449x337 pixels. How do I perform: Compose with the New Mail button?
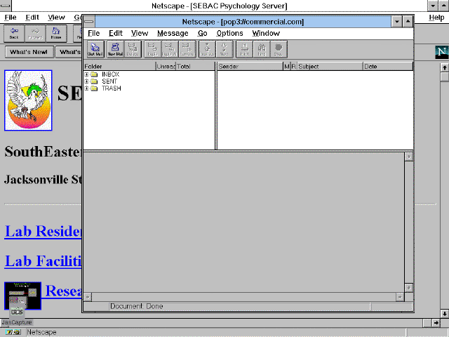pyautogui.click(x=115, y=49)
